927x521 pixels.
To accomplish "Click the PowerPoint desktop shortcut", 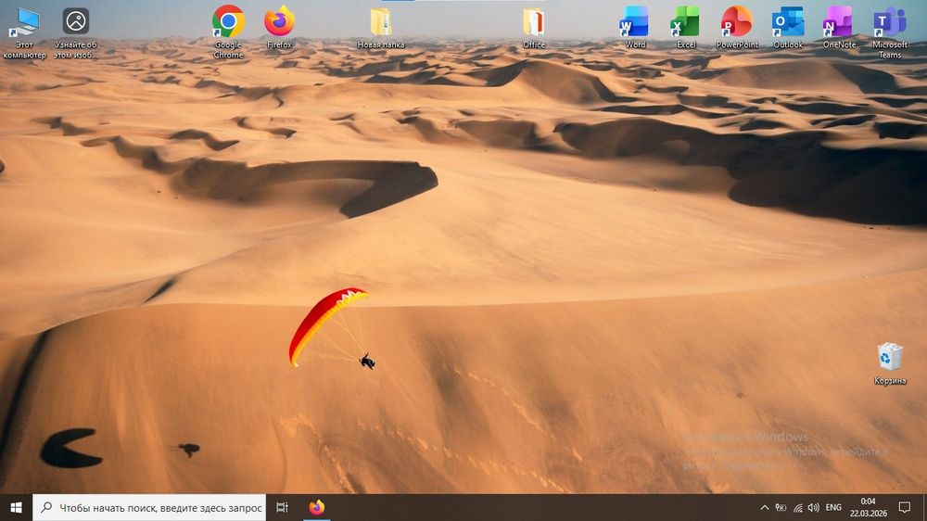I will 737,27.
